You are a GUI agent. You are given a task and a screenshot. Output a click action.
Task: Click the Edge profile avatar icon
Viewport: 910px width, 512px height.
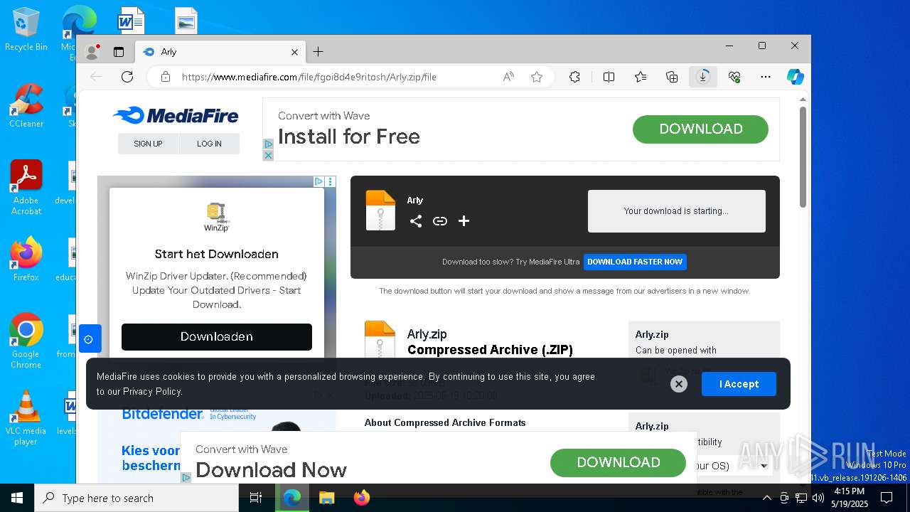pos(92,52)
